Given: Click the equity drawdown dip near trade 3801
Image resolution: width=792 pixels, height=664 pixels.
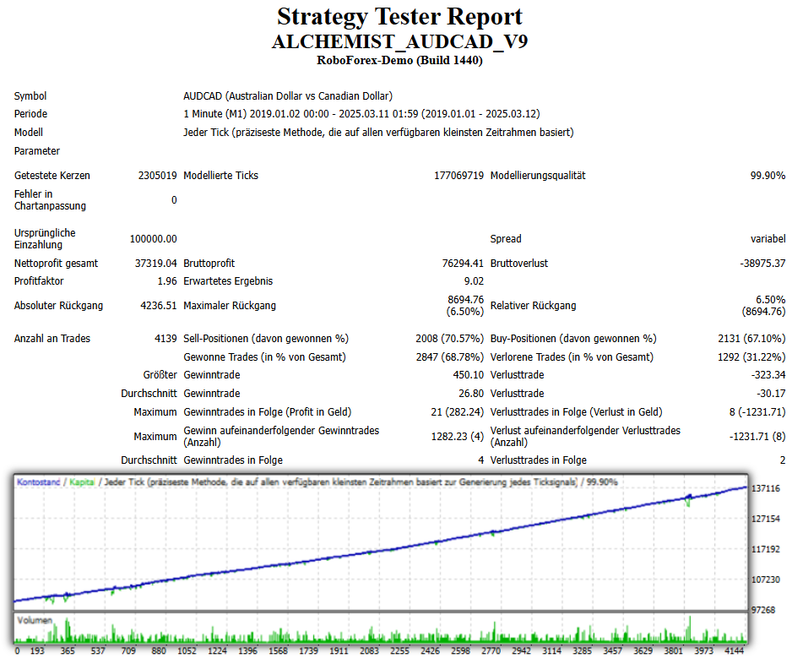Looking at the screenshot, I should (x=688, y=501).
